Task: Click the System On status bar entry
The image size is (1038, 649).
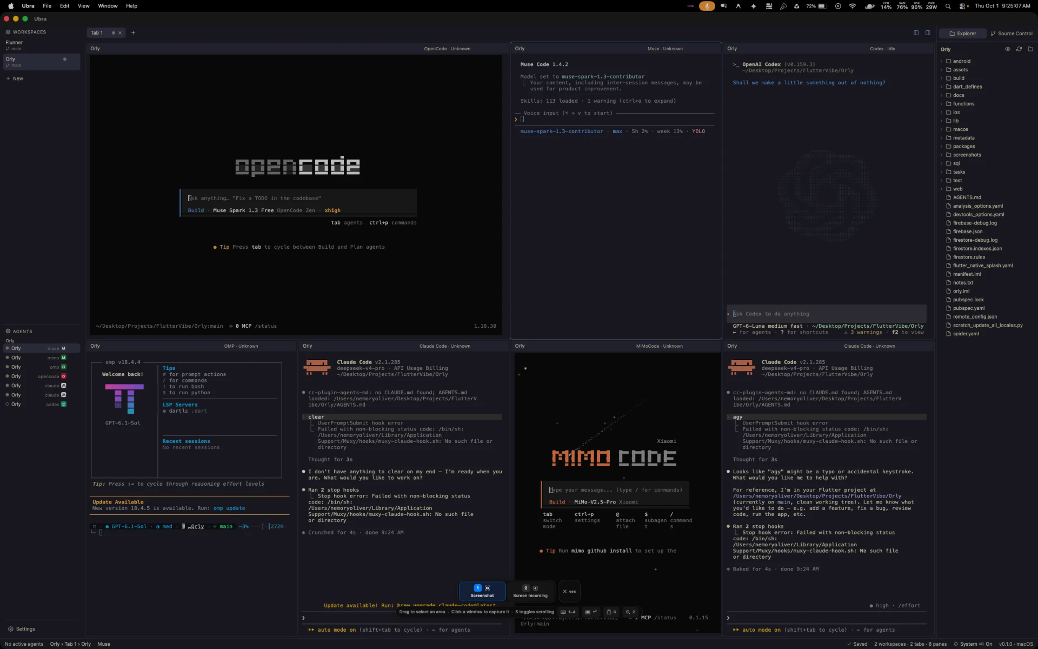Action: pyautogui.click(x=973, y=644)
